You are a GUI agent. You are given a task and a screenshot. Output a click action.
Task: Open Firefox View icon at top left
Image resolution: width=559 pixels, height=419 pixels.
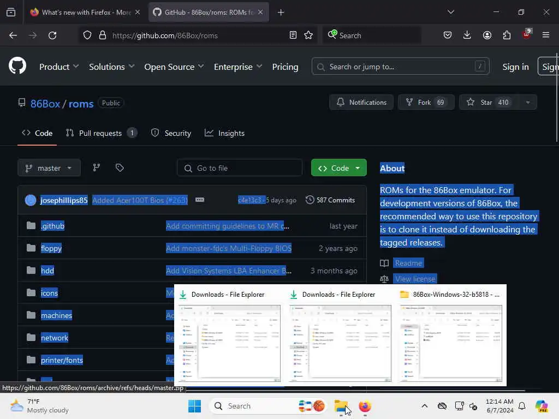pos(11,12)
